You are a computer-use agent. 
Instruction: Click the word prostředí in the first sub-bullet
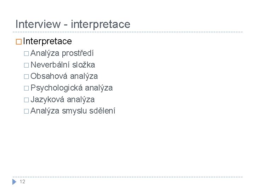78,53
